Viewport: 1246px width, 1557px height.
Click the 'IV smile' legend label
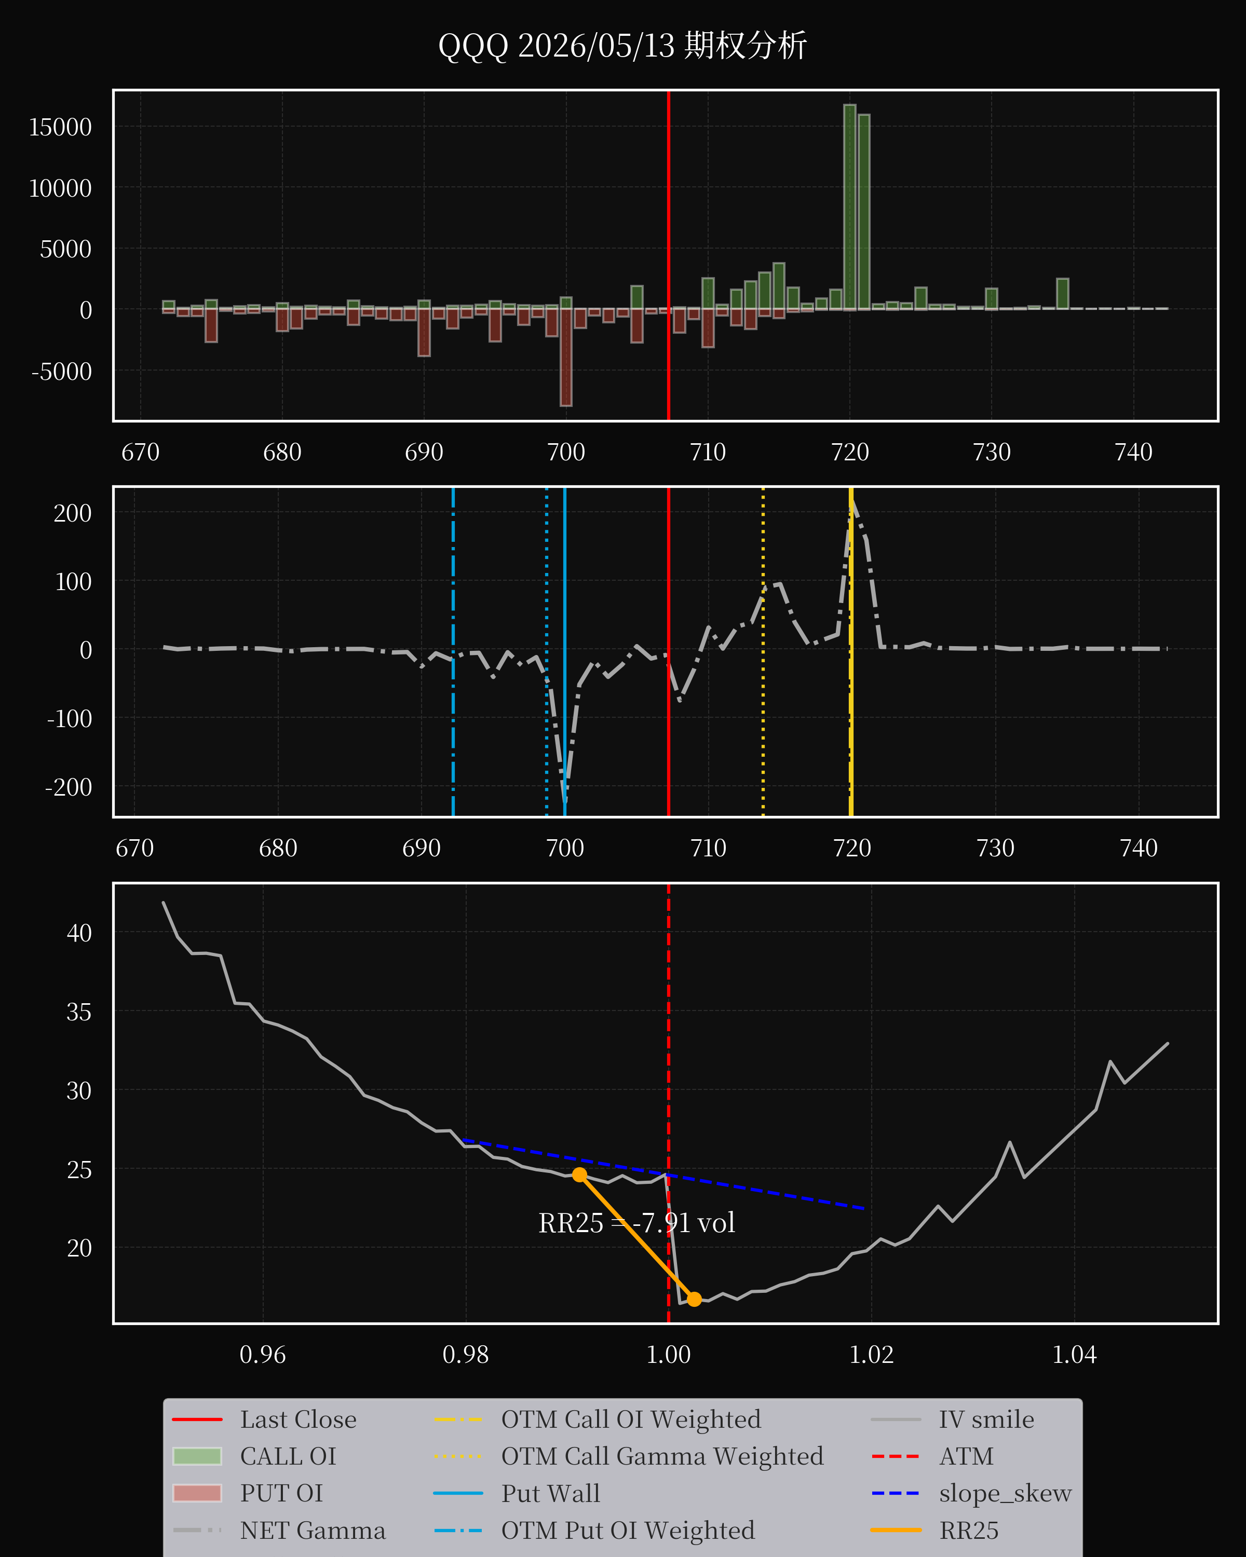click(x=987, y=1419)
